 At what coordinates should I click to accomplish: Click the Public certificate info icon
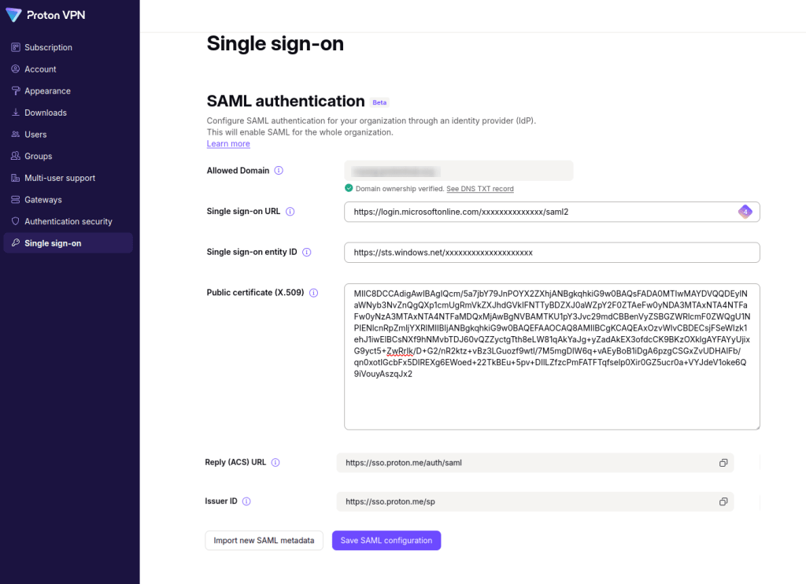pyautogui.click(x=313, y=293)
